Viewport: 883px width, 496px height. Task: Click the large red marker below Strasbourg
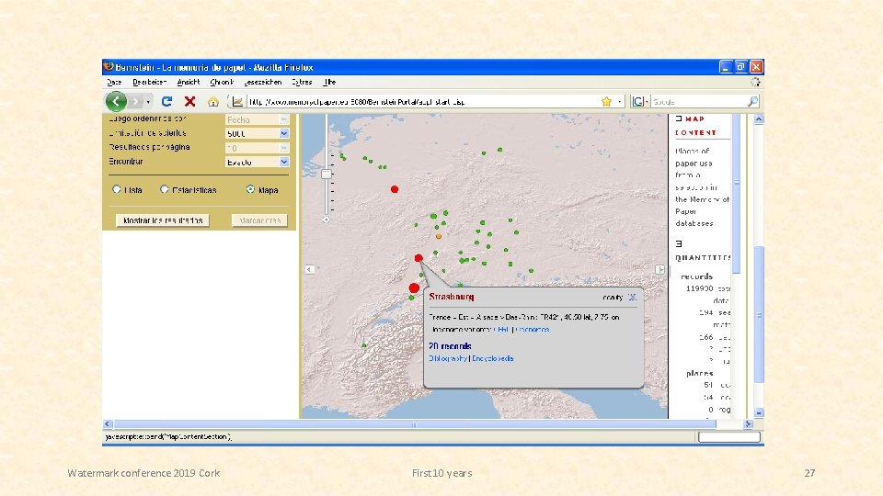[x=414, y=287]
